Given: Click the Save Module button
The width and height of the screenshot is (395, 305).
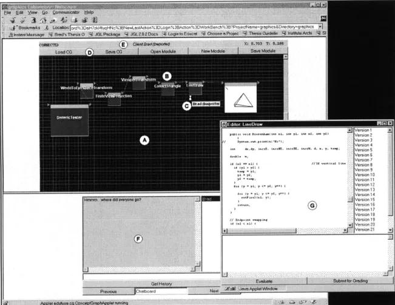Looking at the screenshot, I should (263, 51).
